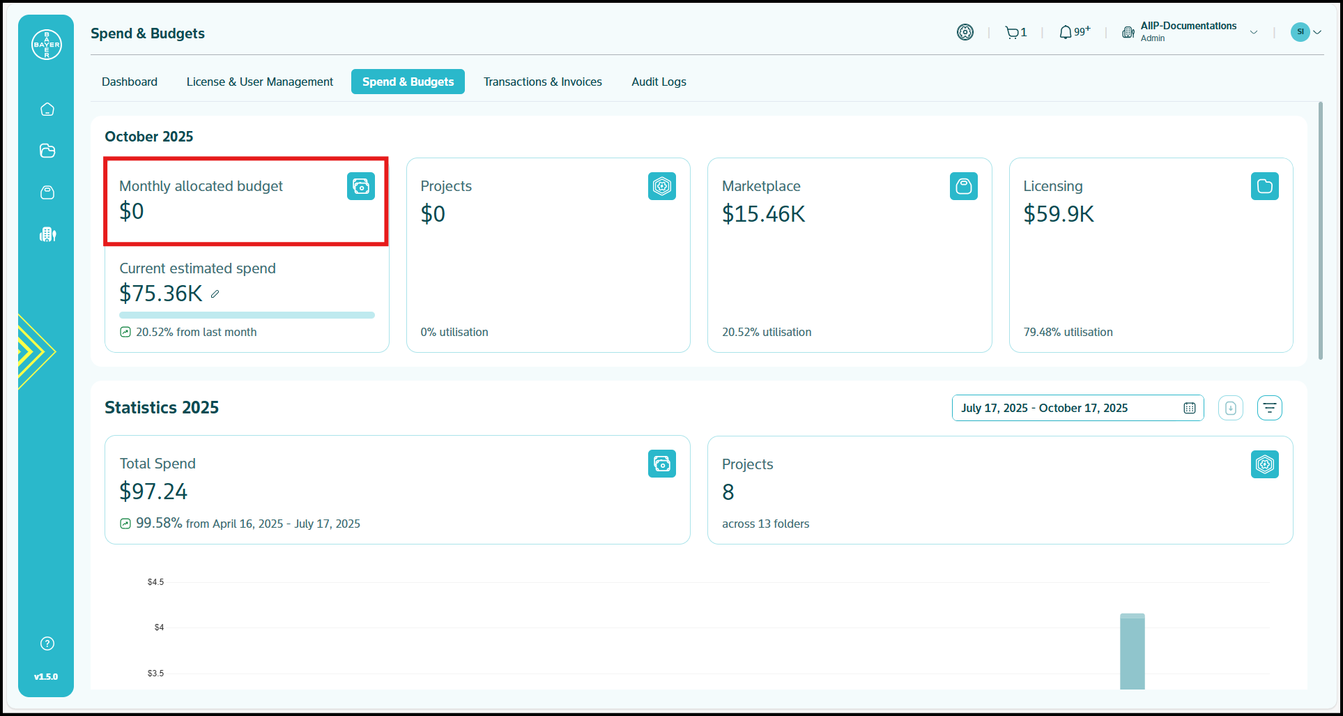Go to the Audit Logs tab

(659, 82)
